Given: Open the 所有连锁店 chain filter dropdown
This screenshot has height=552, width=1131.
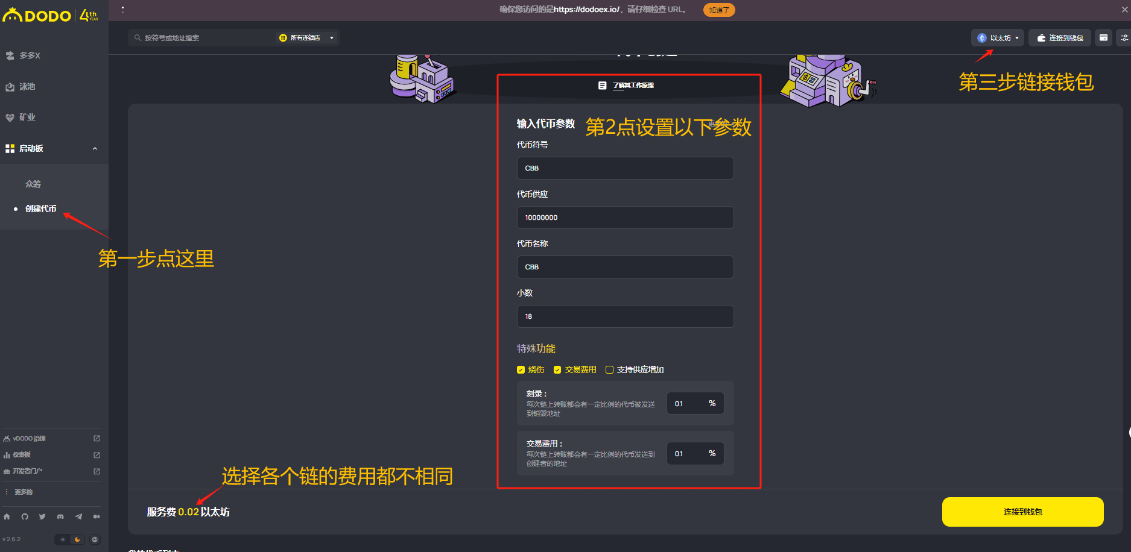Looking at the screenshot, I should coord(307,38).
